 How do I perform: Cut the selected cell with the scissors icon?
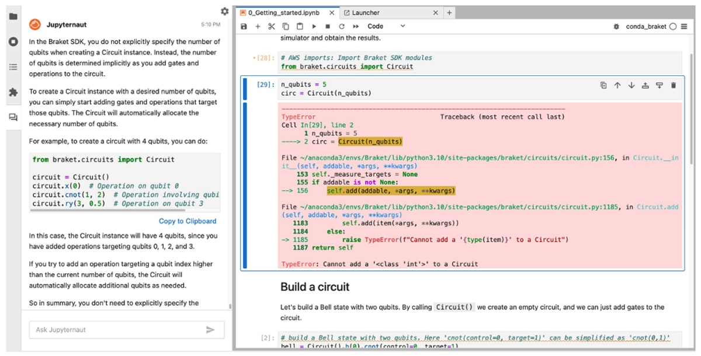(x=272, y=26)
